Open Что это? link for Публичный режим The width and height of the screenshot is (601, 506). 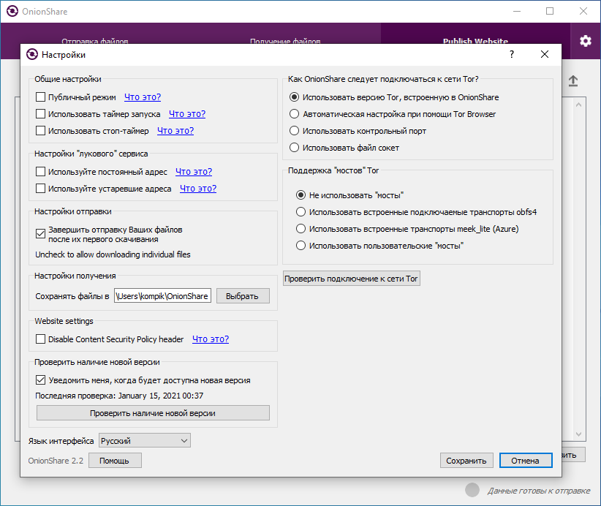coord(143,97)
